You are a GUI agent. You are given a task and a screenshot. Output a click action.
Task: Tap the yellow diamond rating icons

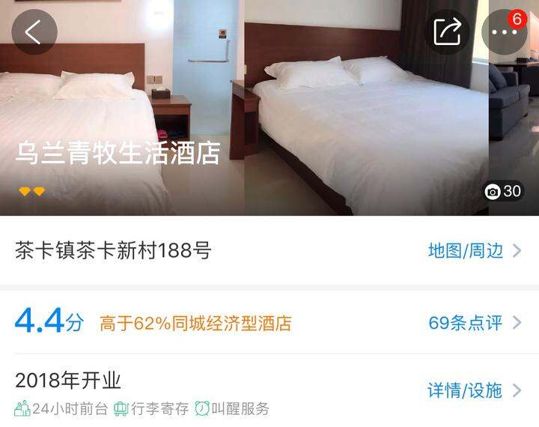tap(31, 191)
